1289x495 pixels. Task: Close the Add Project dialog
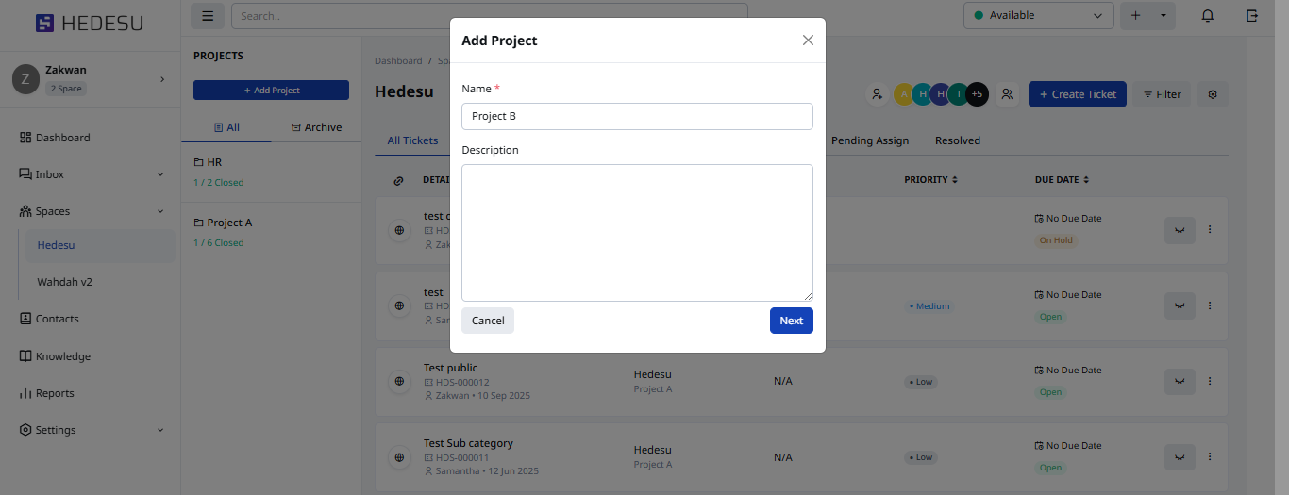(x=808, y=41)
